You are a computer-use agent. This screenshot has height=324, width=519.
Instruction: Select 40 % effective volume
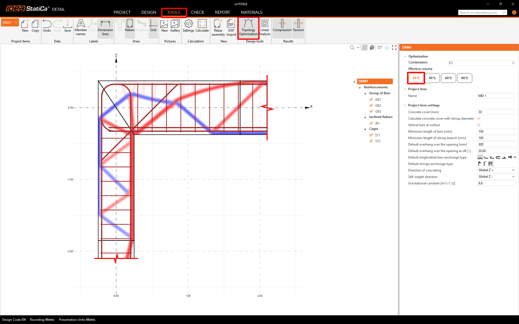[x=432, y=78]
